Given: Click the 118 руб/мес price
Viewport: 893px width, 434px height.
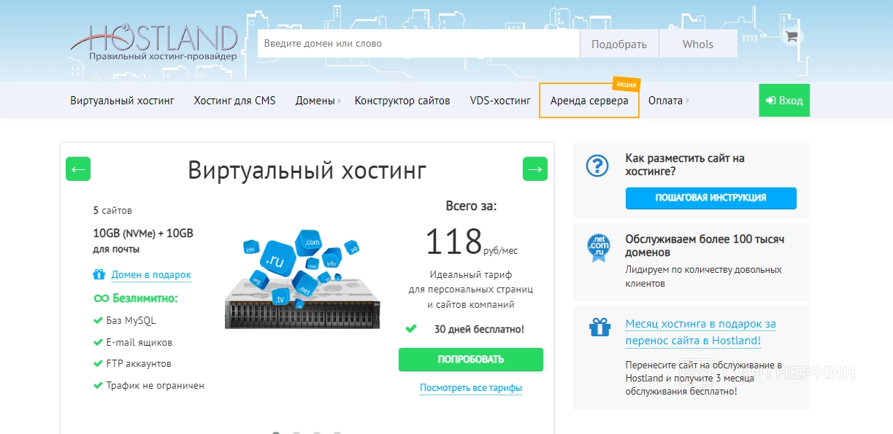Looking at the screenshot, I should click(x=471, y=241).
